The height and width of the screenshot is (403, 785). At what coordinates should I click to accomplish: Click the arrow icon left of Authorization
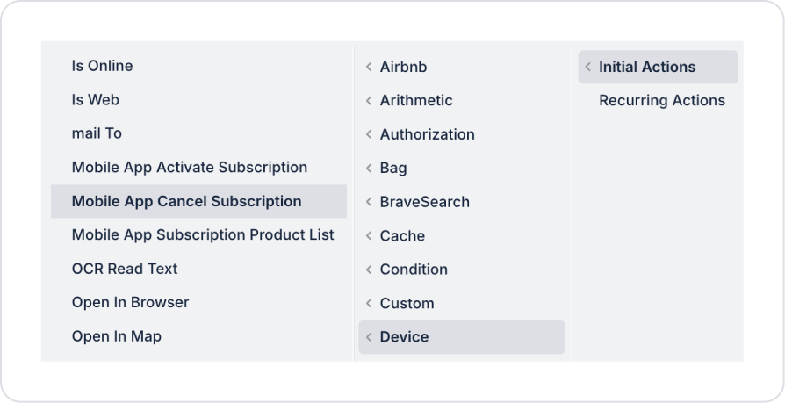(x=369, y=135)
